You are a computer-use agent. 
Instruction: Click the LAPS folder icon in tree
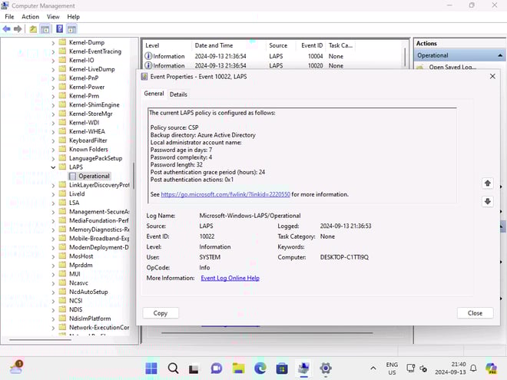[62, 167]
